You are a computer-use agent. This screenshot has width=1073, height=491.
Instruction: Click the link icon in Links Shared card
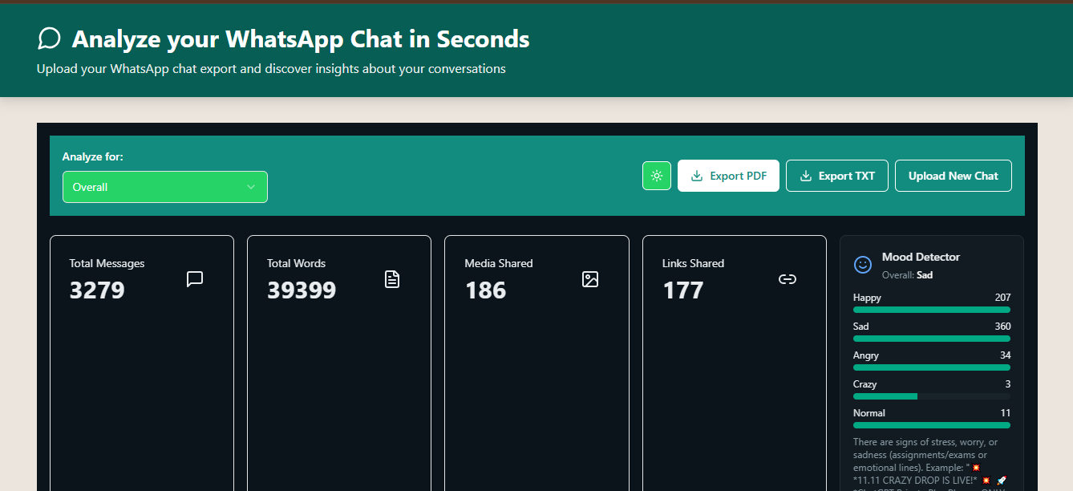(788, 279)
